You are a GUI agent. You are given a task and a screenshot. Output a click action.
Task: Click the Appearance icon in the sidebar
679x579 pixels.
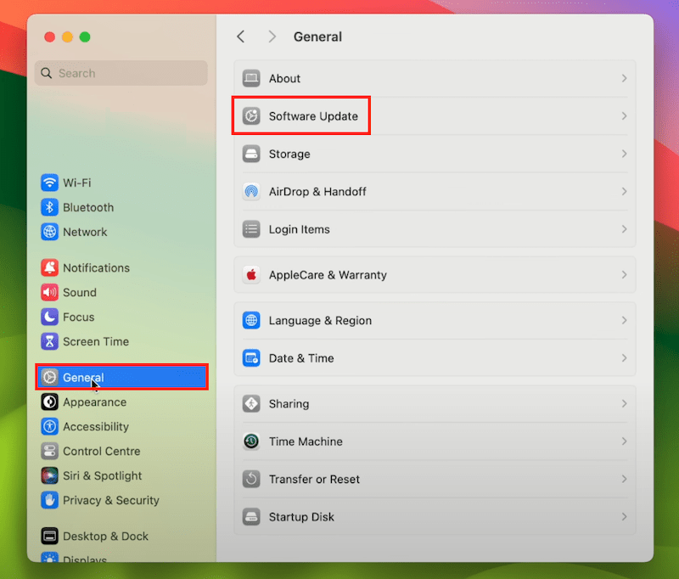pyautogui.click(x=50, y=402)
